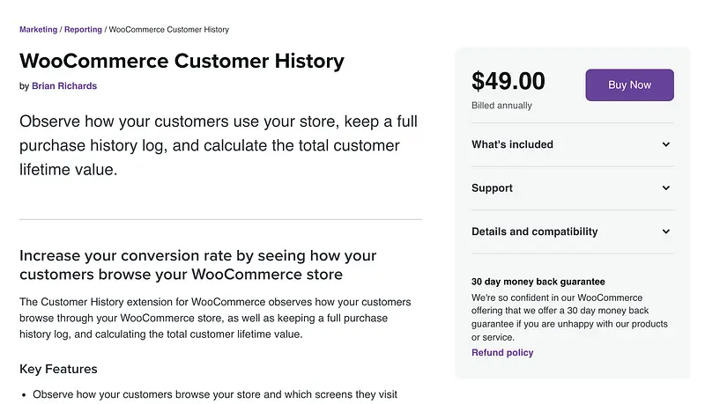The height and width of the screenshot is (404, 705).
Task: Click the Key Features heading
Action: coord(58,369)
